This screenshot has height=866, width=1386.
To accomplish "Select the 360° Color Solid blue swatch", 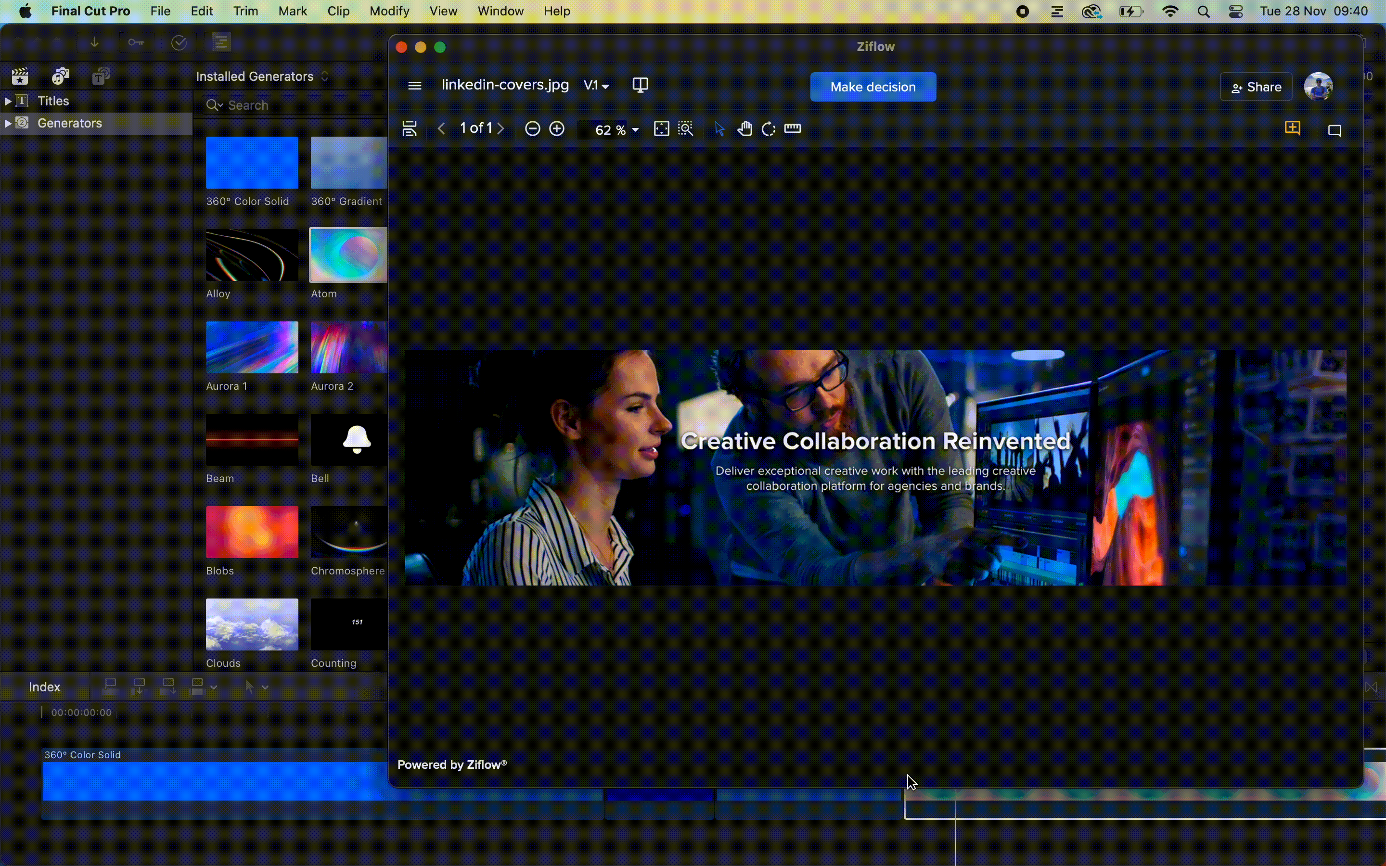I will click(252, 163).
